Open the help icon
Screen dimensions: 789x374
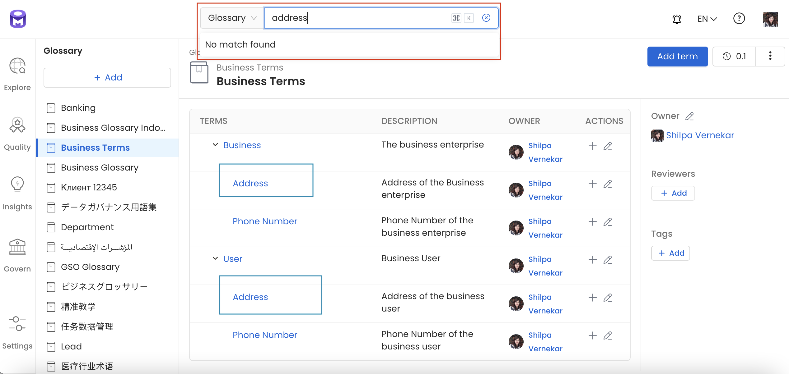[x=739, y=19]
